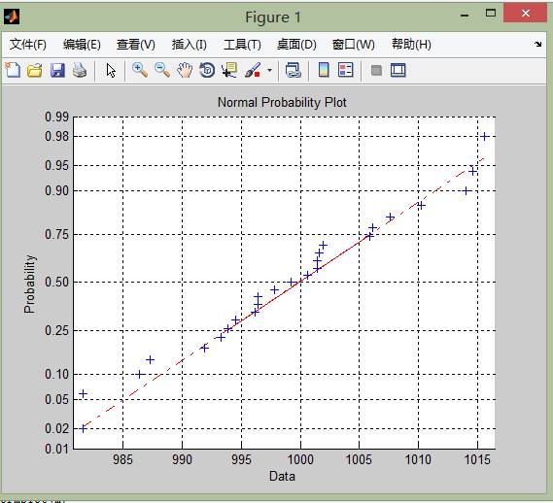Open the 工具(T) menu
The image size is (553, 503).
coord(242,45)
